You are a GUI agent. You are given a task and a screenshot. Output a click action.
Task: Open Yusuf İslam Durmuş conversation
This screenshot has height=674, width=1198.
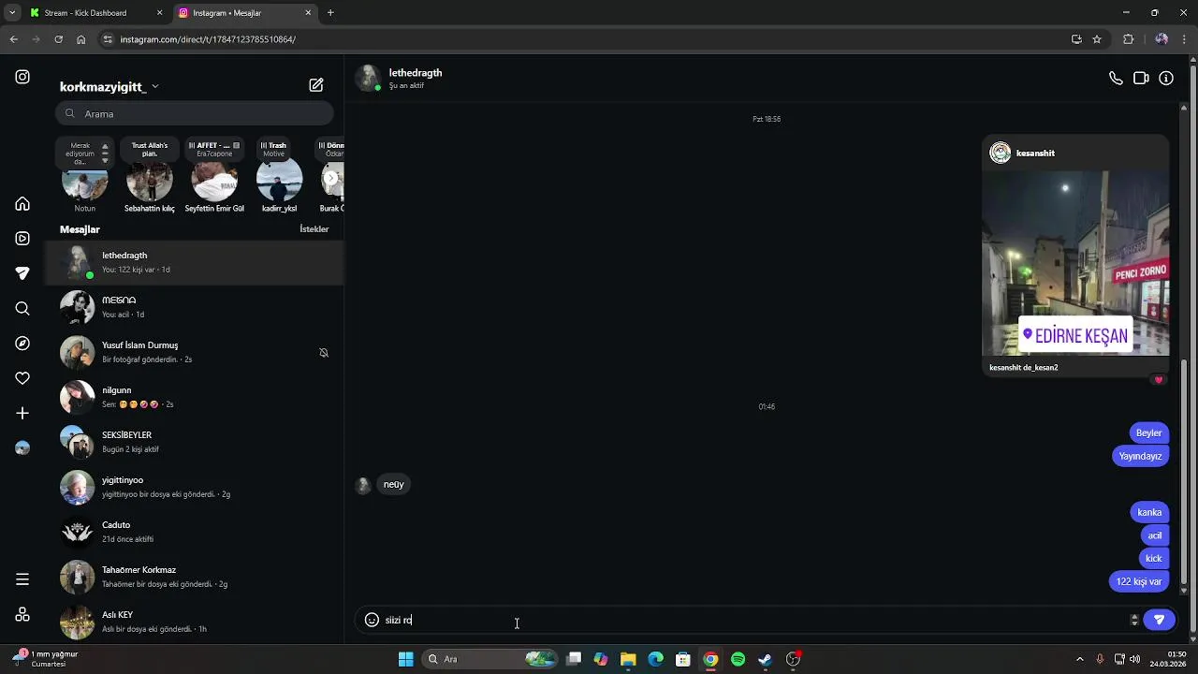tap(195, 352)
